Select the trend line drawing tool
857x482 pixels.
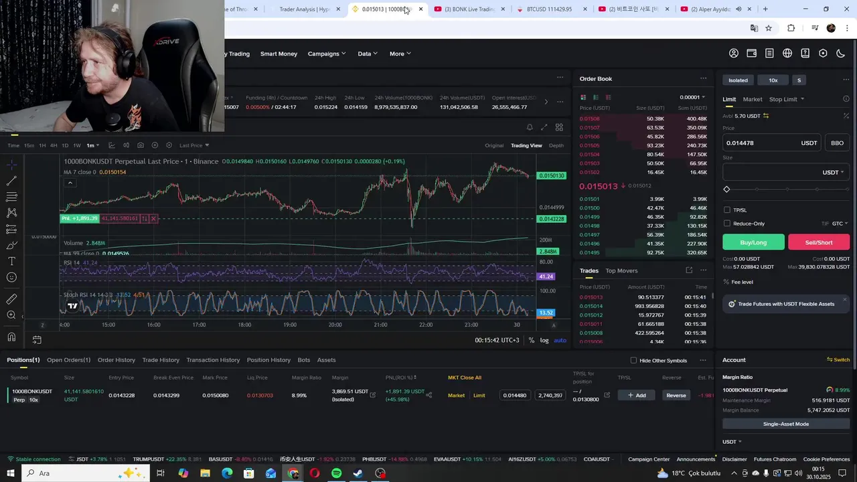[x=11, y=181]
